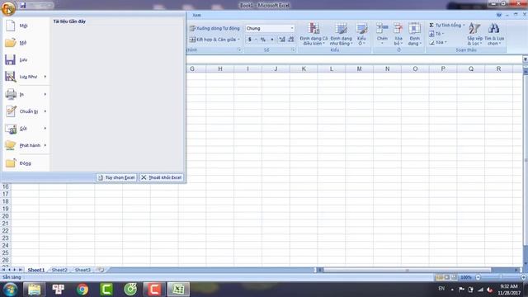The height and width of the screenshot is (297, 528).
Task: Select column M header
Action: [x=360, y=68]
